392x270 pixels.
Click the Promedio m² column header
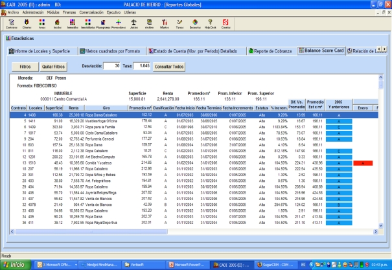coord(141,107)
